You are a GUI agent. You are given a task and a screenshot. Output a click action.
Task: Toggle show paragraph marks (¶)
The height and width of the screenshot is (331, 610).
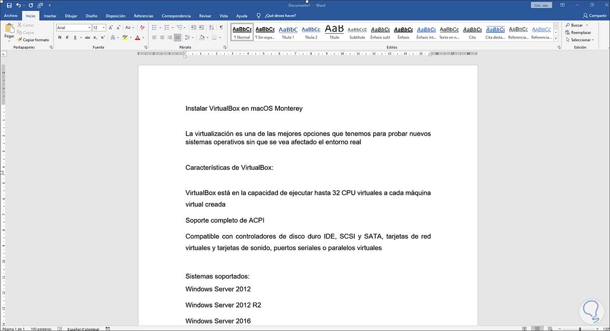[x=221, y=27]
